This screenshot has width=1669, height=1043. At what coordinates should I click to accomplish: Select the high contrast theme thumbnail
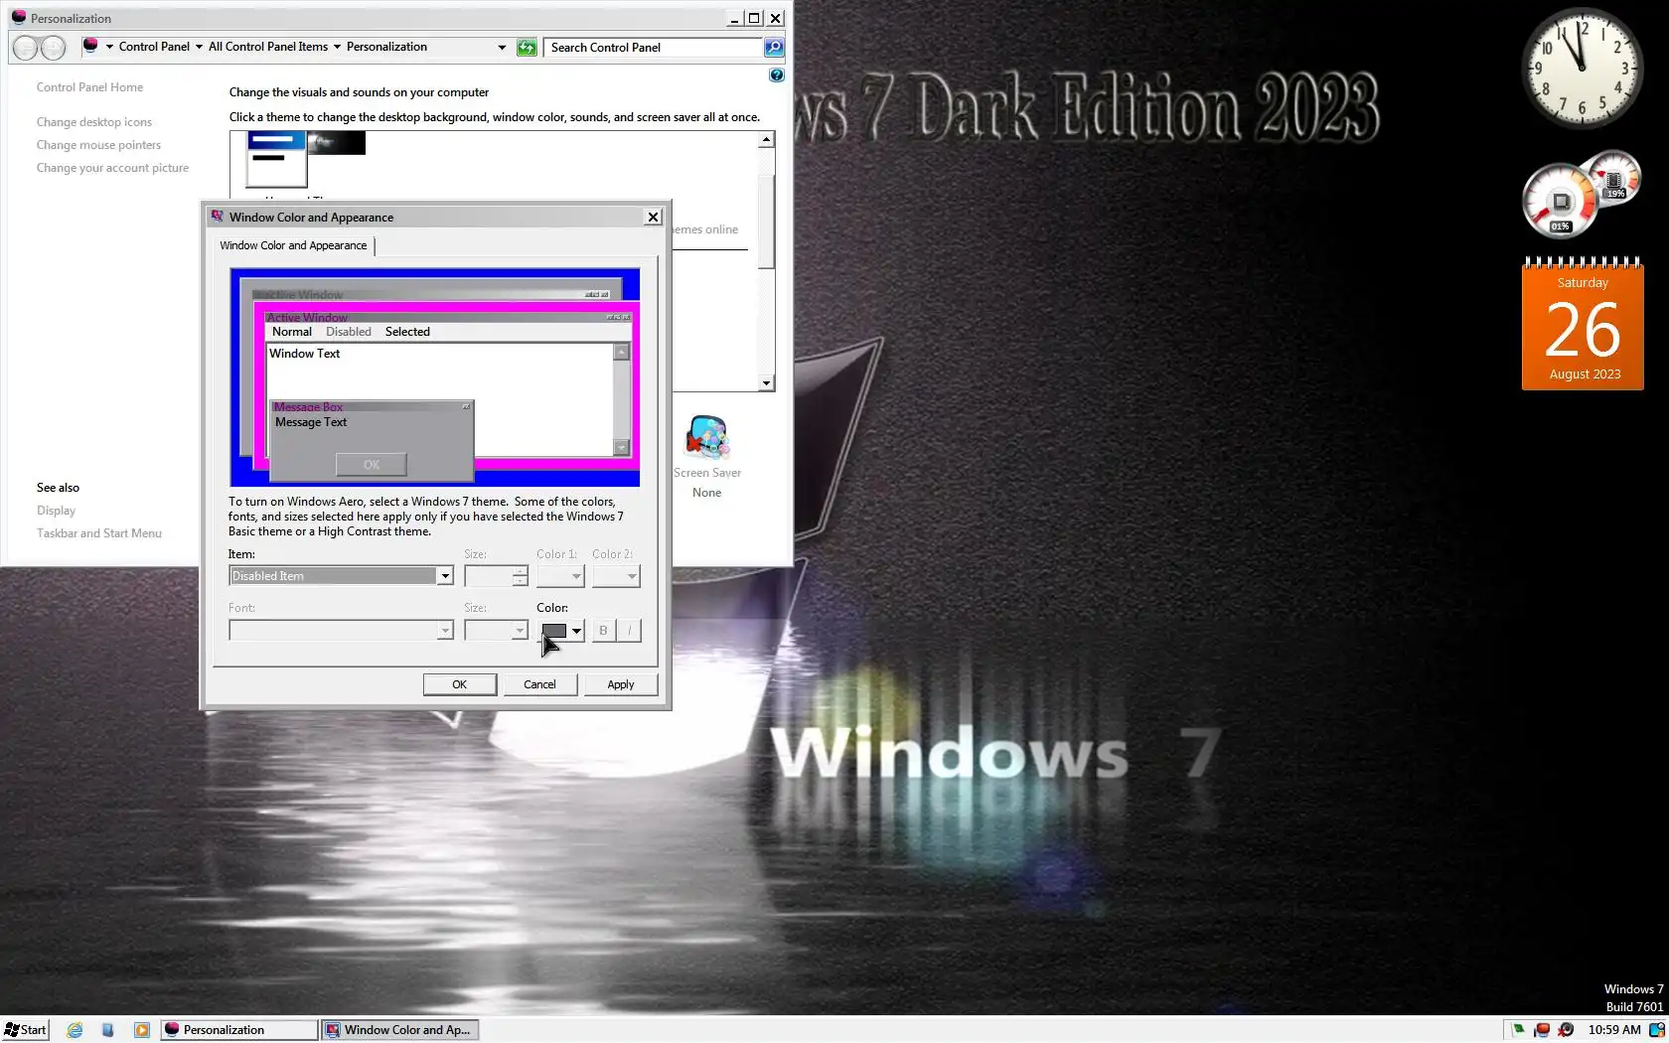276,158
